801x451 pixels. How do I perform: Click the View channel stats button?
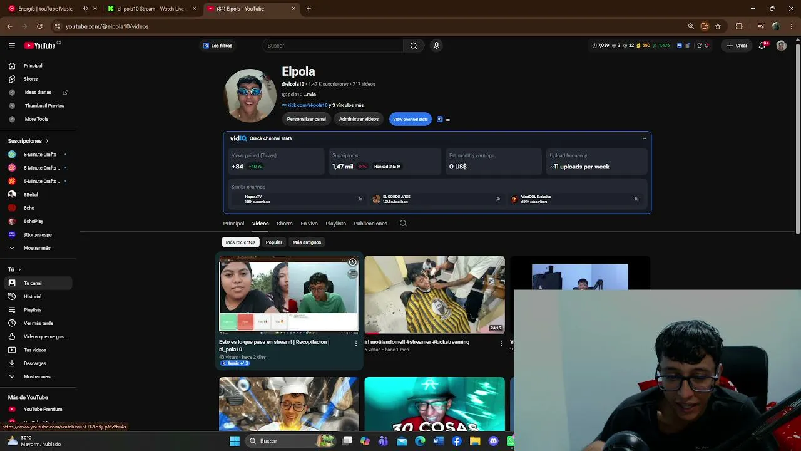pos(411,119)
